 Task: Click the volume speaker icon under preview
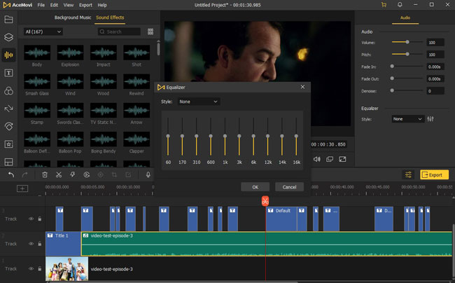coord(317,159)
